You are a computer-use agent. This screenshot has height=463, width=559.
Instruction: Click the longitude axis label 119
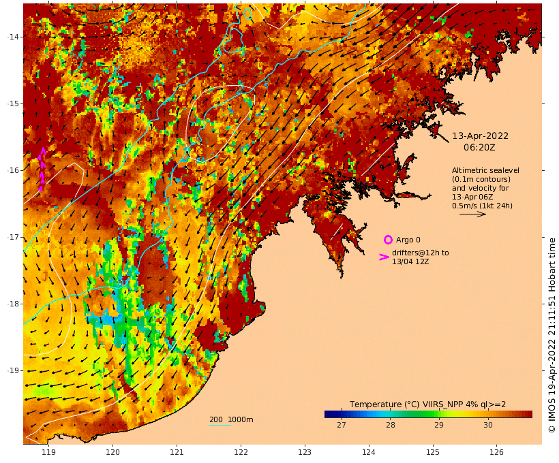(x=48, y=452)
